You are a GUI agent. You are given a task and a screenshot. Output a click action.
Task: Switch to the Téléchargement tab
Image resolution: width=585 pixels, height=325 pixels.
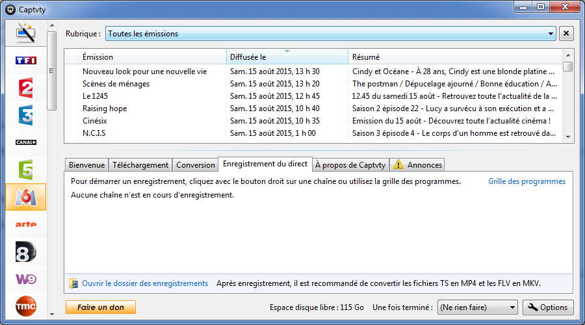pyautogui.click(x=140, y=165)
